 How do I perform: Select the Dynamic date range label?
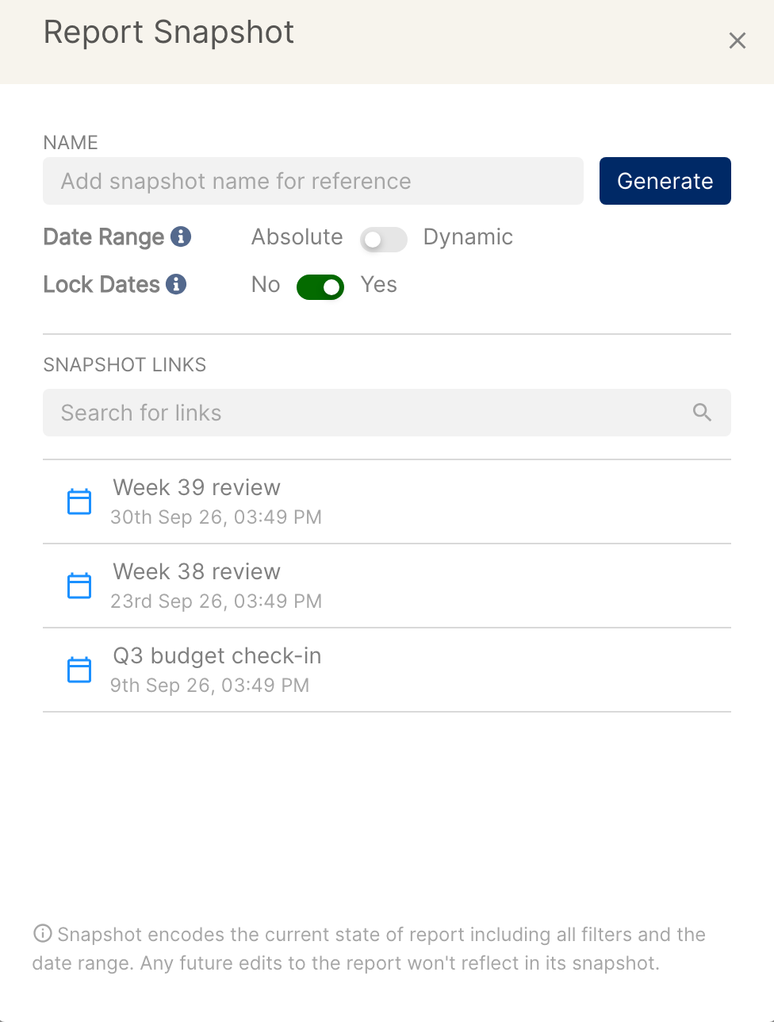click(x=468, y=236)
